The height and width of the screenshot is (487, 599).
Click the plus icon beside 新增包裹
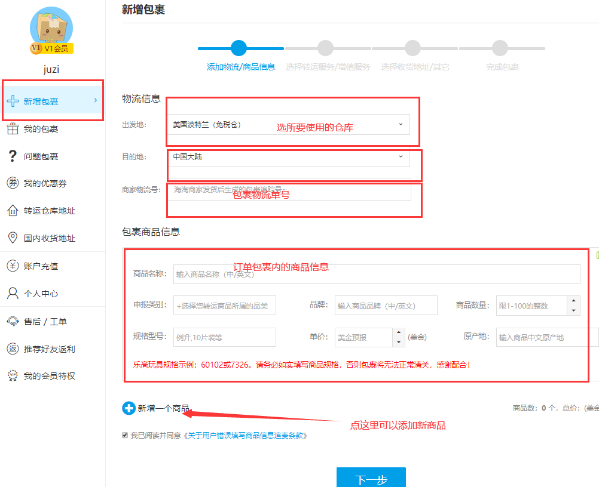[13, 101]
